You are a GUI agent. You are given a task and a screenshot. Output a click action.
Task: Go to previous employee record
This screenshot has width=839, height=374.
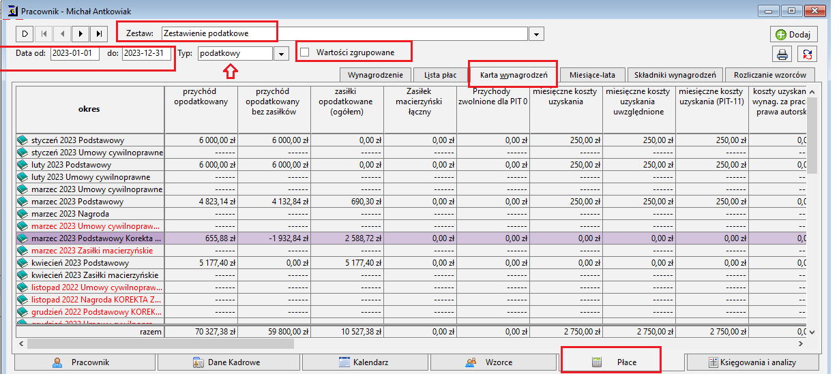point(62,33)
